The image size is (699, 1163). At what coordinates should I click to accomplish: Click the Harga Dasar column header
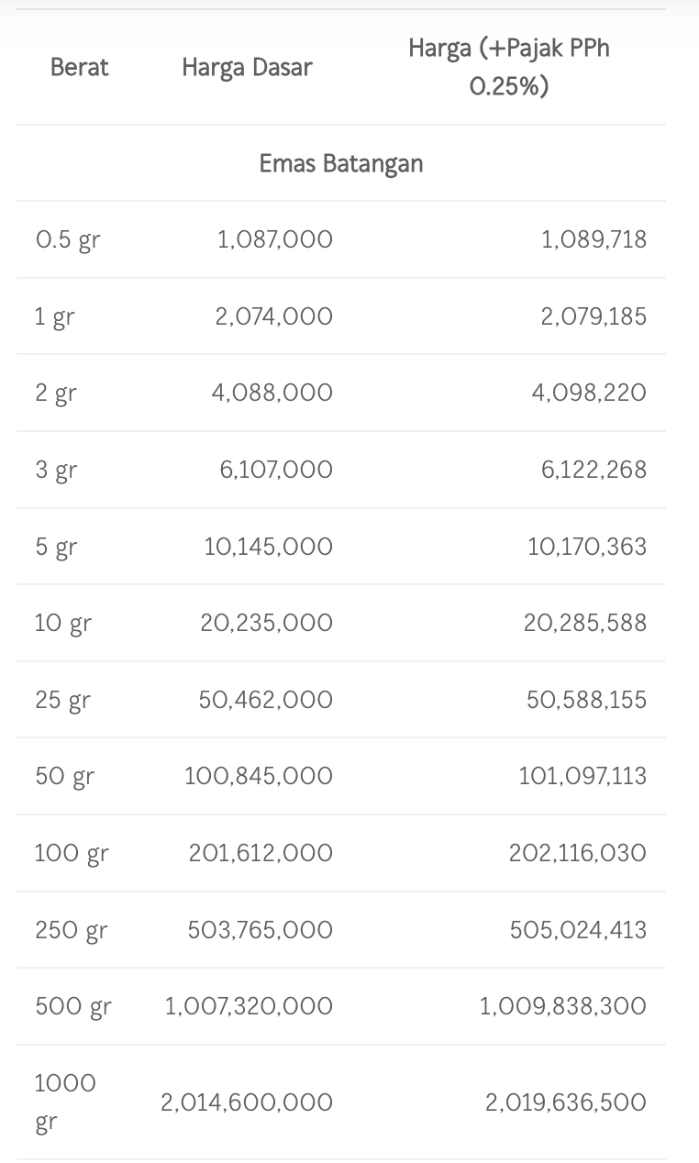(247, 67)
